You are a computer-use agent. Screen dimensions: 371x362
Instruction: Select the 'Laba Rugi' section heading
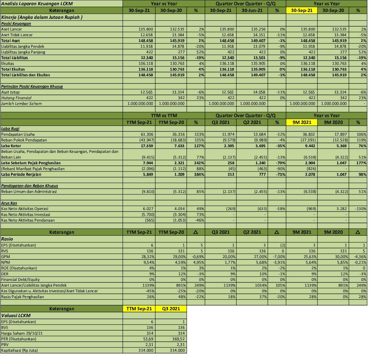coord(10,128)
